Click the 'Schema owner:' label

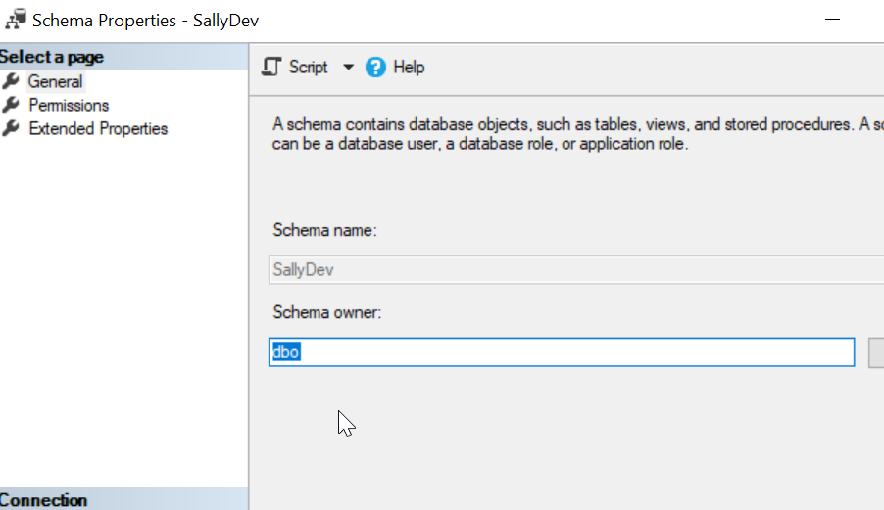[x=325, y=312]
